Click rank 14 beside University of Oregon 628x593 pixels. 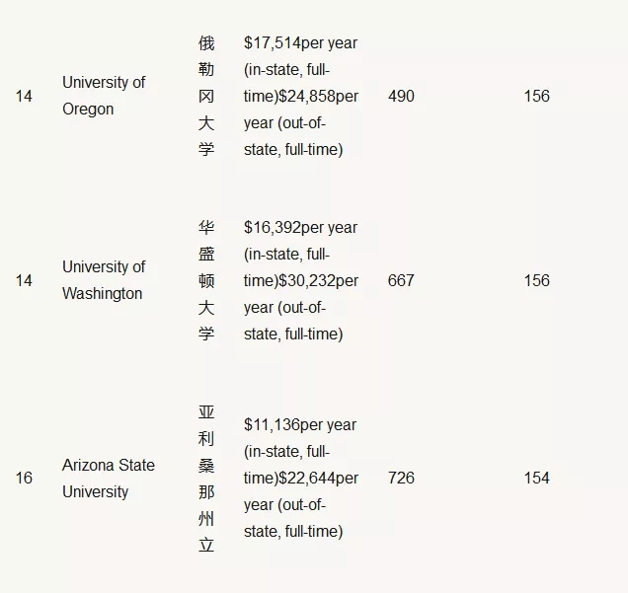[x=24, y=96]
